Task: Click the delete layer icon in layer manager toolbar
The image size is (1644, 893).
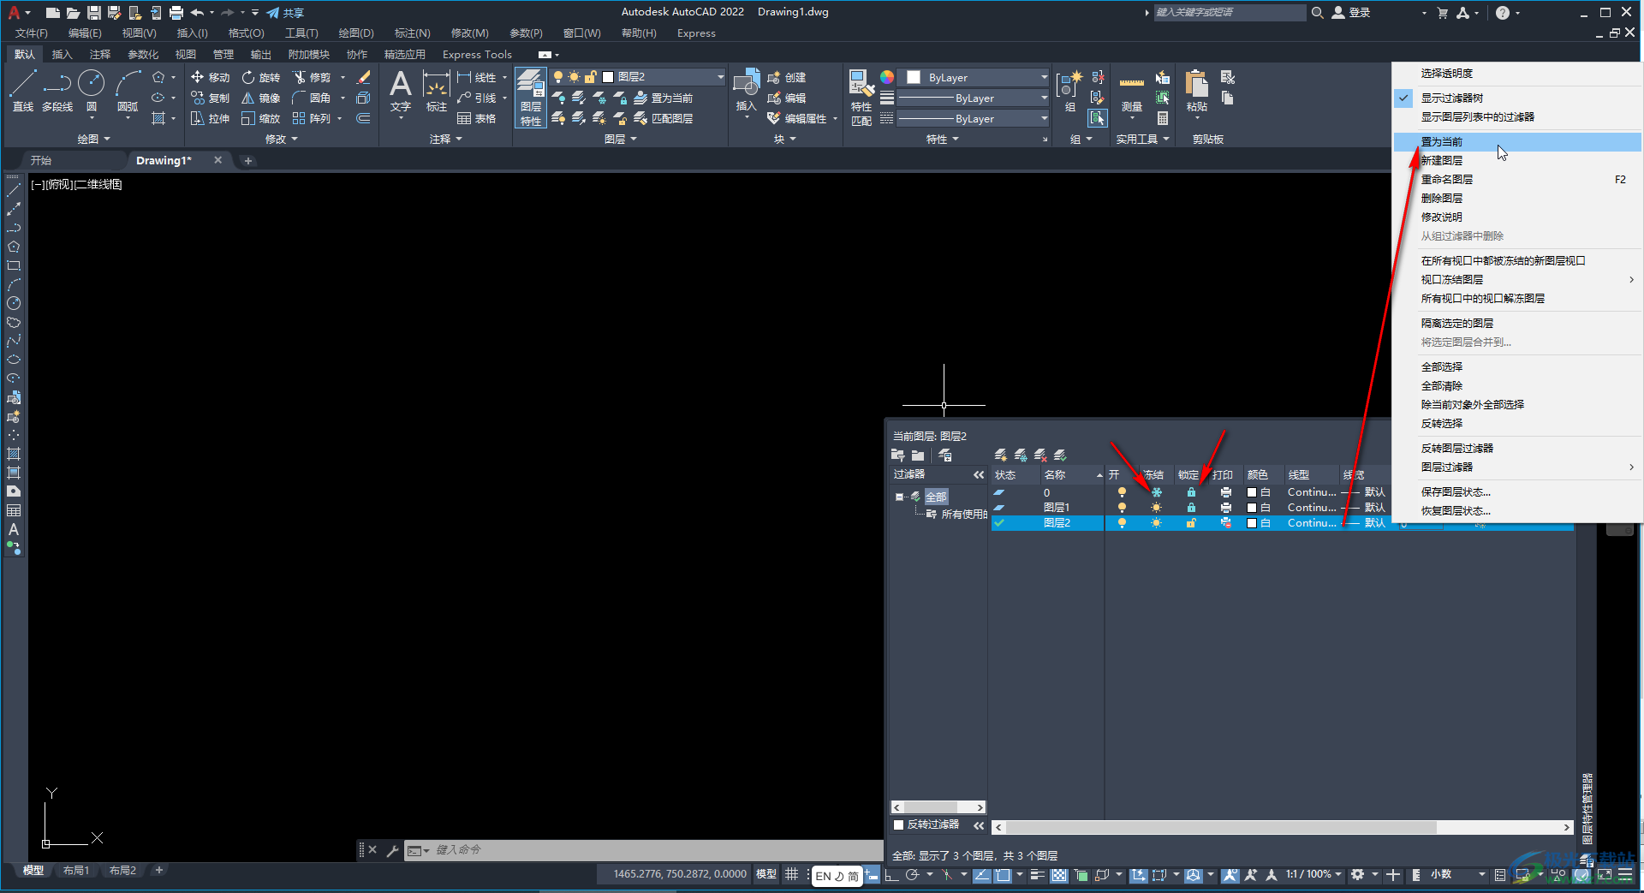Action: click(1040, 455)
